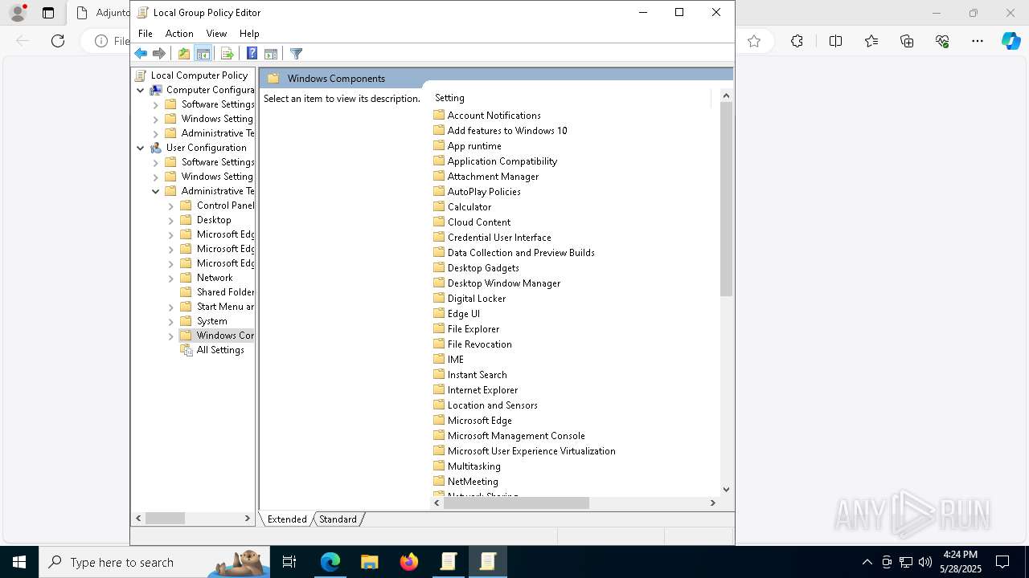1029x578 pixels.
Task: Click the IME folder icon
Action: coord(439,359)
